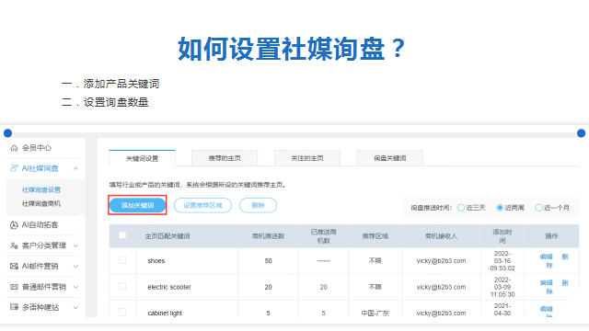The width and height of the screenshot is (589, 331).
Task: Click the AI社媒询盘 sidebar icon
Action: (14, 168)
